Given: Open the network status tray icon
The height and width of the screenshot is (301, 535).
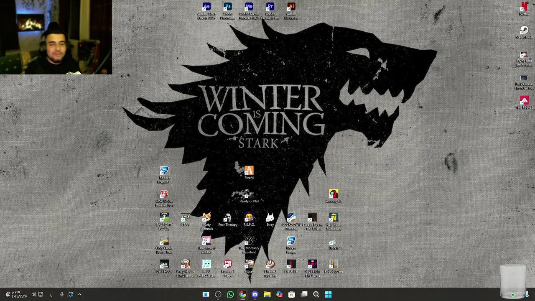Looking at the screenshot, I should (41, 295).
